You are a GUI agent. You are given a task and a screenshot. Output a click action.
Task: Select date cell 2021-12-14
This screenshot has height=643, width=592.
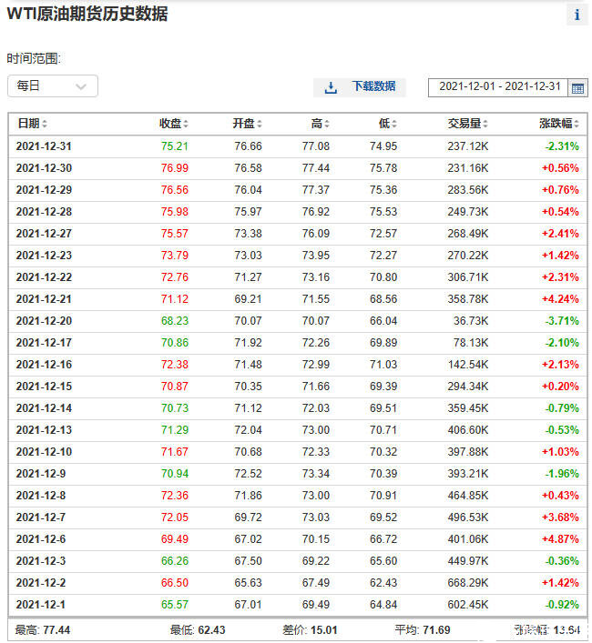[44, 408]
